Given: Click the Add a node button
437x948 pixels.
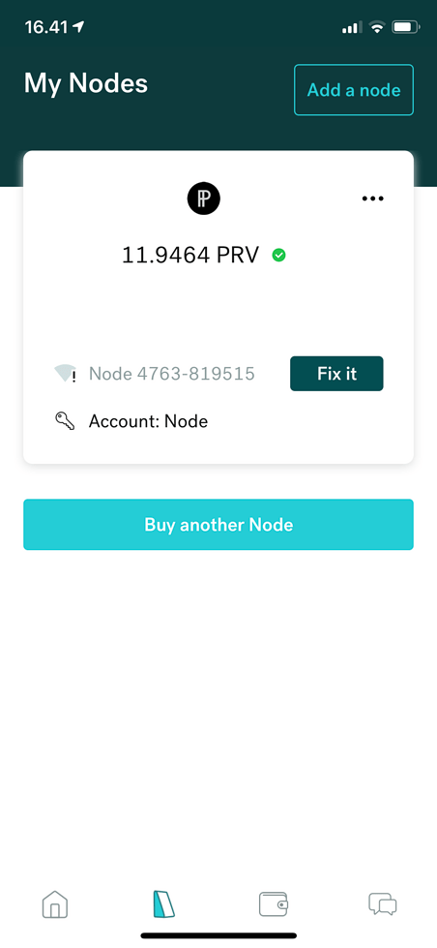Looking at the screenshot, I should click(354, 89).
